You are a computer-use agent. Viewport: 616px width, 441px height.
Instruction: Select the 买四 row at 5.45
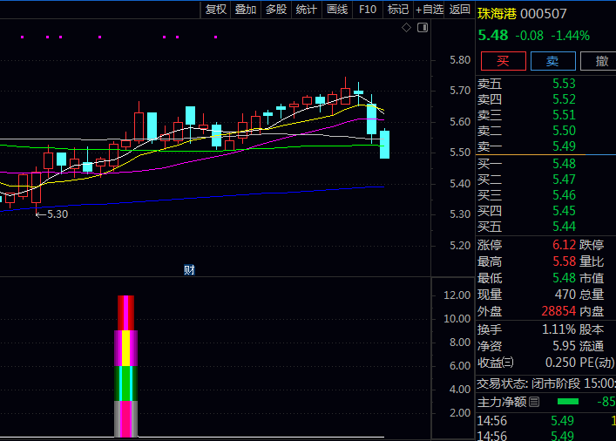click(545, 211)
